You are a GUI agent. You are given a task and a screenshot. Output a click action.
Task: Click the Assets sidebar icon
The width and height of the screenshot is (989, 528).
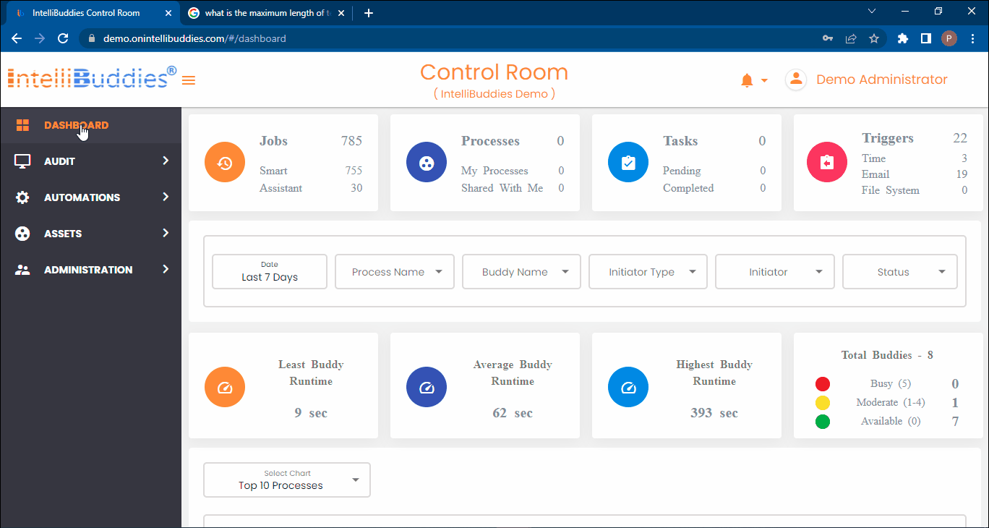[x=22, y=234]
